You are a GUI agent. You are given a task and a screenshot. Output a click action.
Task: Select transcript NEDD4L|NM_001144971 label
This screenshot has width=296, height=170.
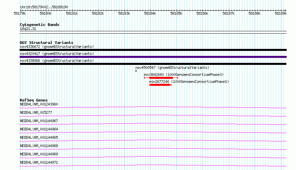pos(39,162)
